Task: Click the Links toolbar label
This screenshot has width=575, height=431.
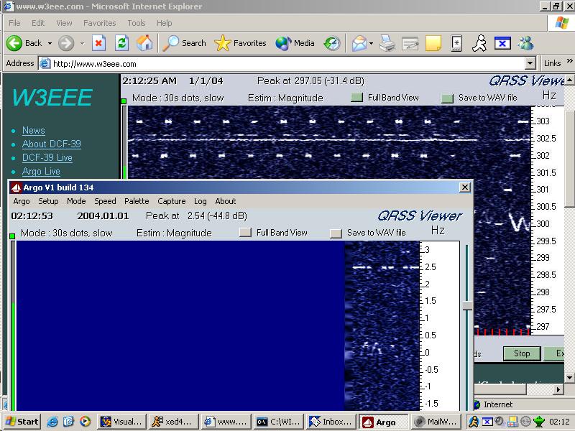Action: click(x=552, y=63)
